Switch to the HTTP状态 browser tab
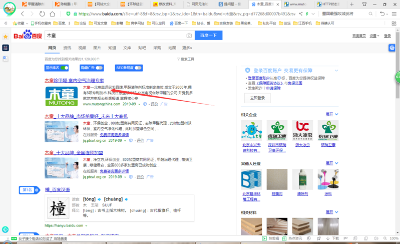This screenshot has height=244, width=400. [329, 5]
